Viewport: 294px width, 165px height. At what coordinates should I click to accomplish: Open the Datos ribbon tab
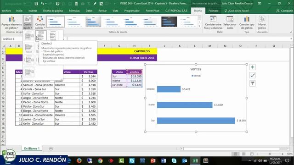pos(89,11)
